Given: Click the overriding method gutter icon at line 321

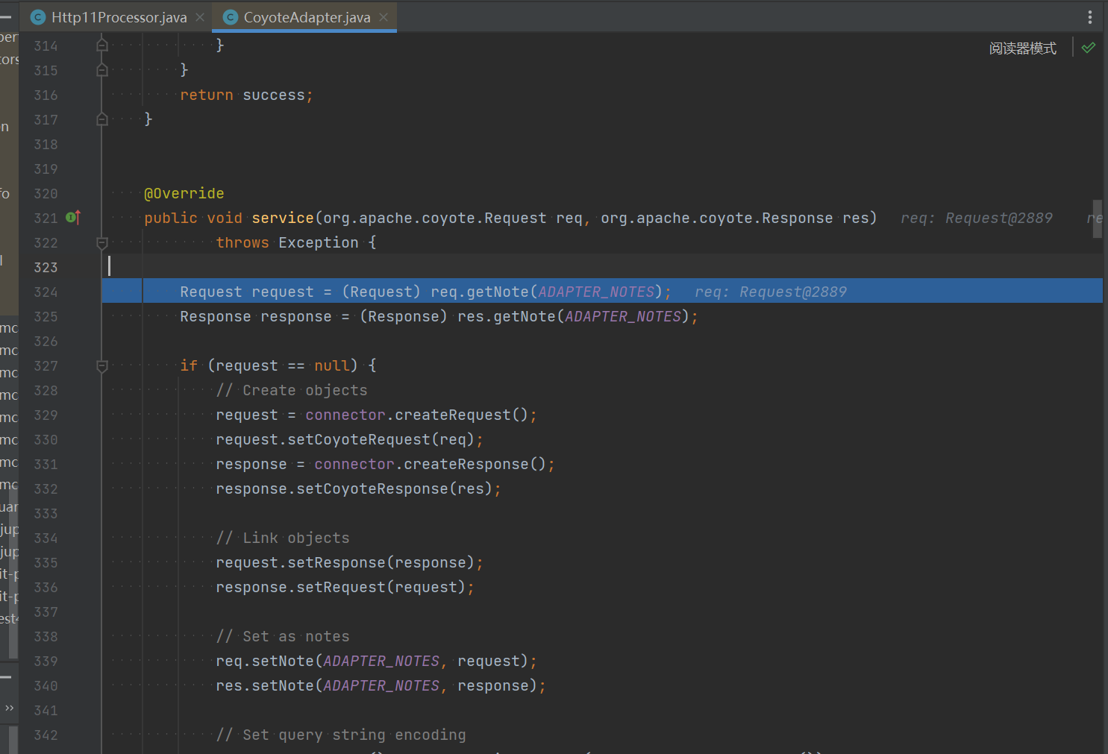Looking at the screenshot, I should click(x=73, y=217).
